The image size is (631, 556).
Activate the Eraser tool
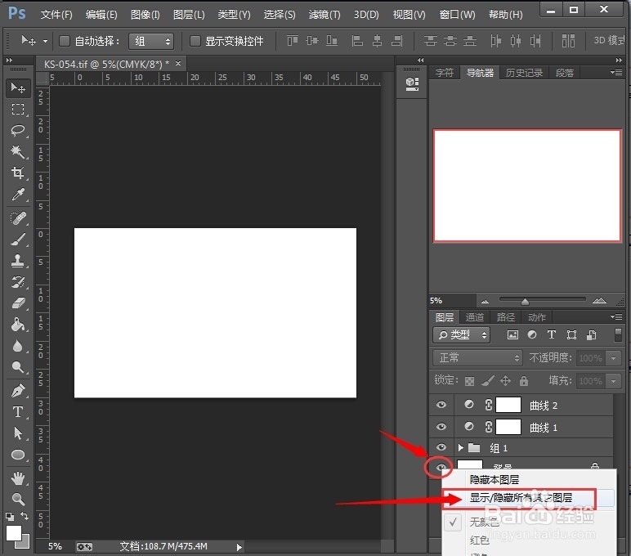(18, 303)
